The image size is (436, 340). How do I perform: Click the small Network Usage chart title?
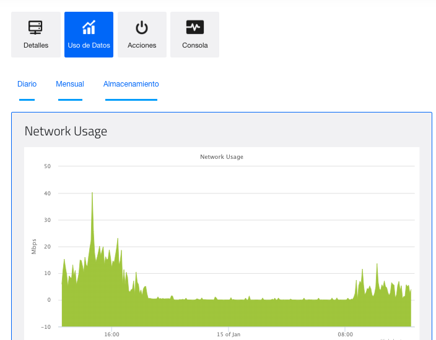tap(221, 157)
